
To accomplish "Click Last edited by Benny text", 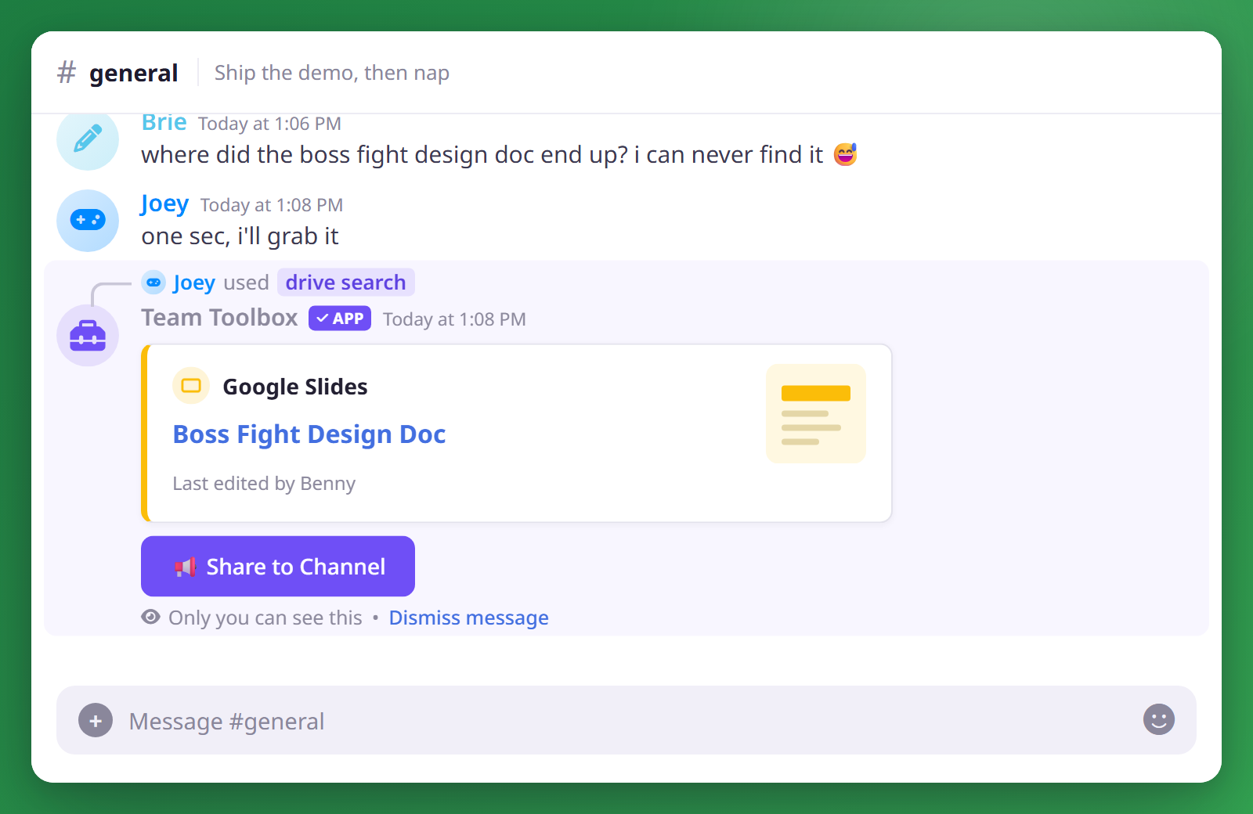I will [264, 484].
